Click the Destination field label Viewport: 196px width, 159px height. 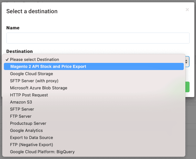(x=20, y=51)
